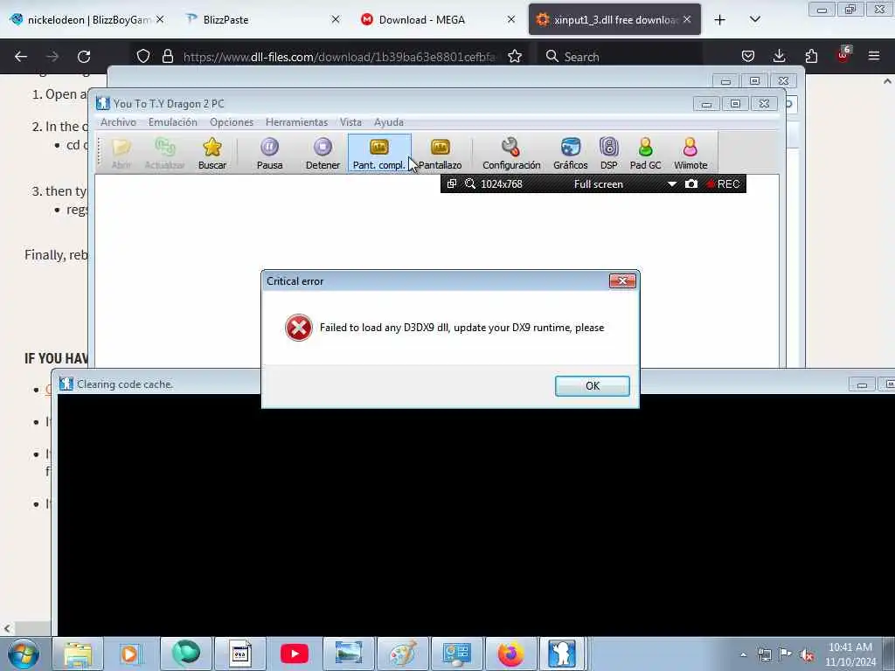Image resolution: width=895 pixels, height=671 pixels.
Task: Open a new Firefox tab
Action: (x=720, y=20)
